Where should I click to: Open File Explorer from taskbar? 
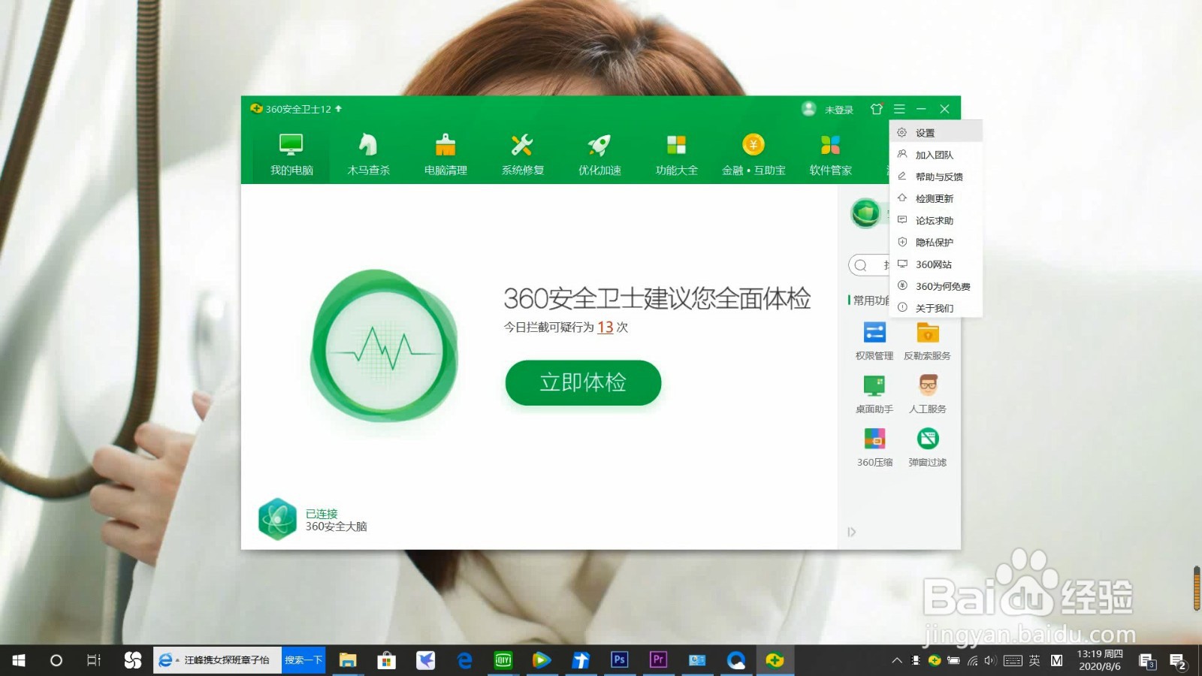pos(347,660)
